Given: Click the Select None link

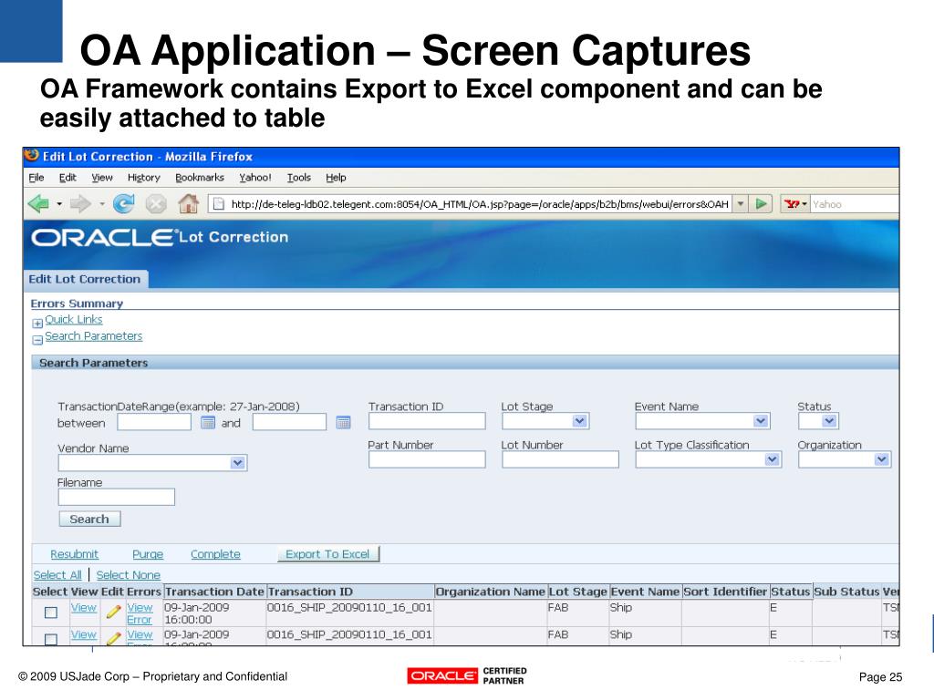Looking at the screenshot, I should [128, 575].
